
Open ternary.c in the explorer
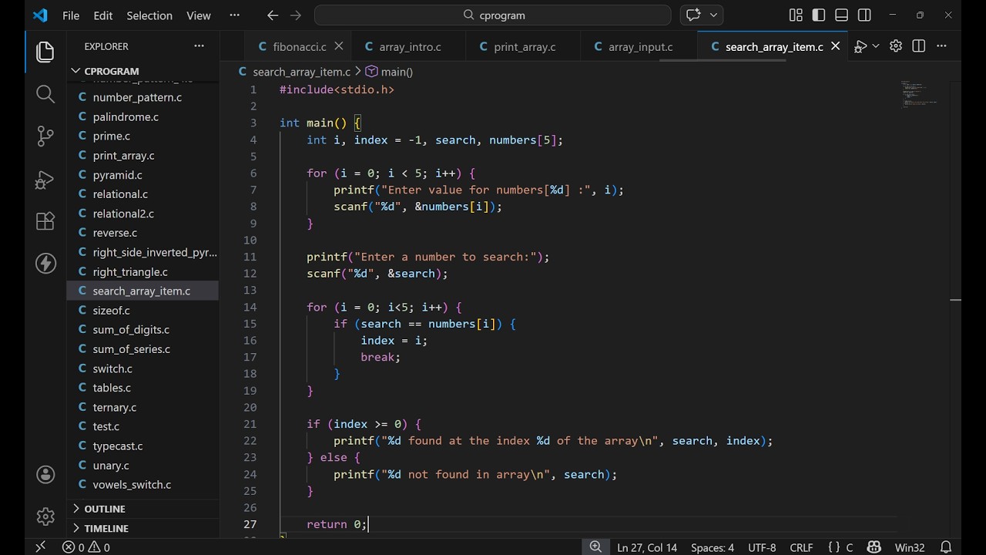click(x=143, y=407)
